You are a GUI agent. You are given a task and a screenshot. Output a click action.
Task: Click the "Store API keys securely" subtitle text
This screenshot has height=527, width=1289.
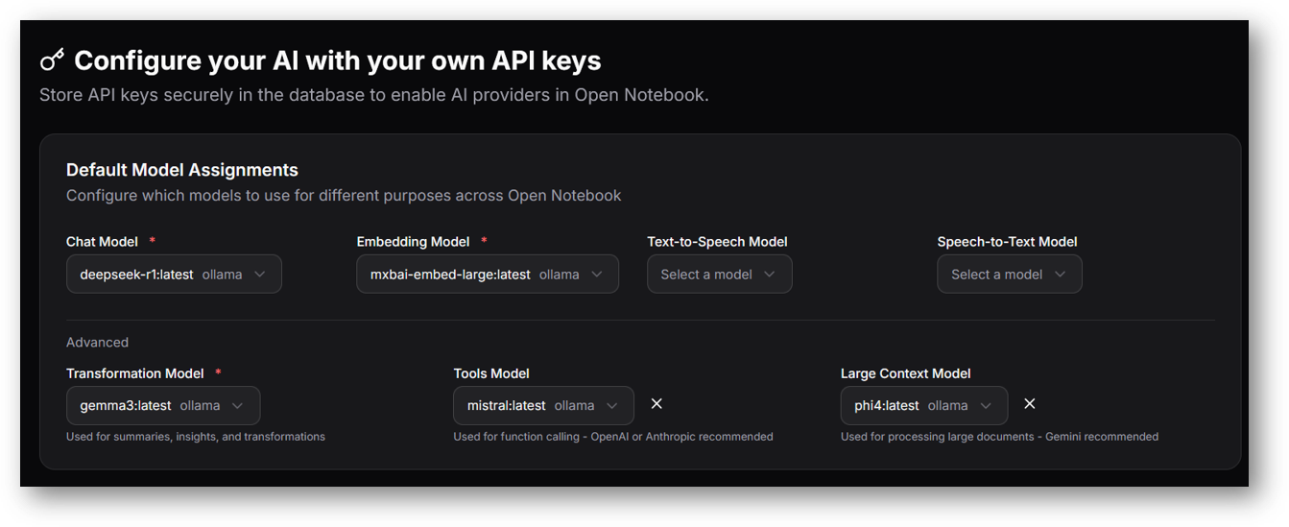coord(374,95)
